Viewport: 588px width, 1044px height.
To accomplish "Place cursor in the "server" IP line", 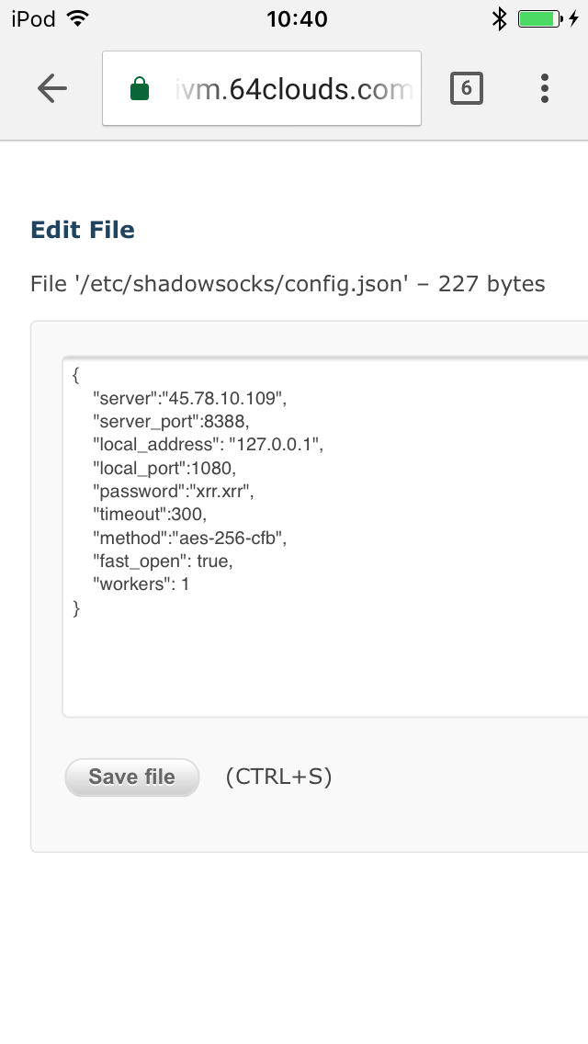I will click(x=190, y=398).
